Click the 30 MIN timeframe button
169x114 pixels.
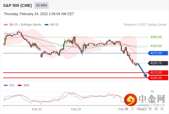41,5
